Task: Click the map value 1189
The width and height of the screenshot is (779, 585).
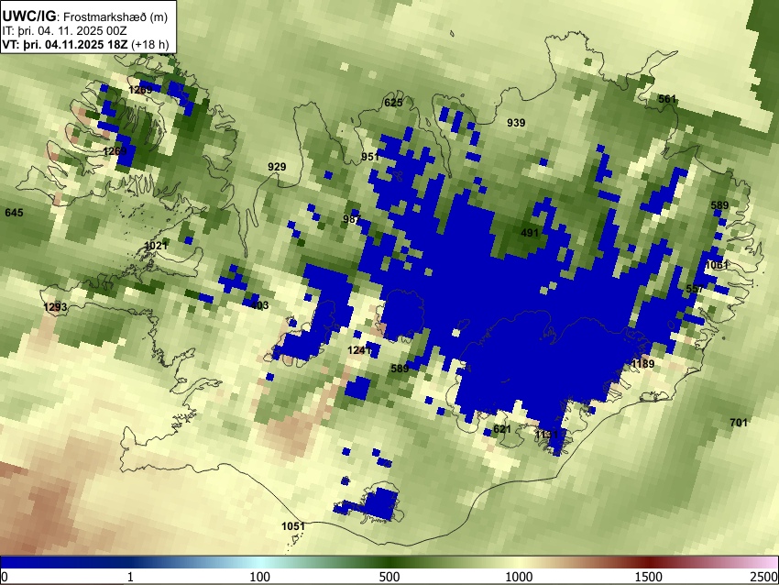Action: coord(642,364)
